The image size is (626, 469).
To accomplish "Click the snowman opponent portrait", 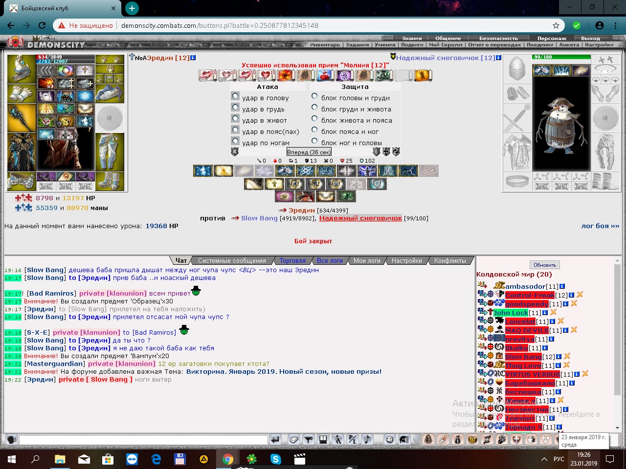I will pyautogui.click(x=561, y=124).
